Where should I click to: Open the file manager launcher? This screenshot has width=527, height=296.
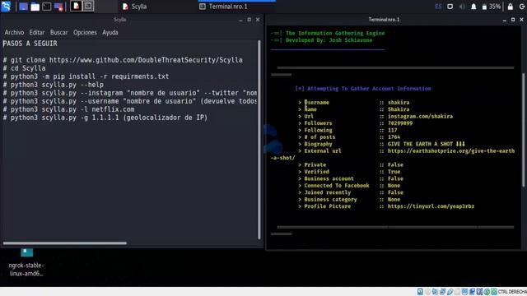coord(35,7)
